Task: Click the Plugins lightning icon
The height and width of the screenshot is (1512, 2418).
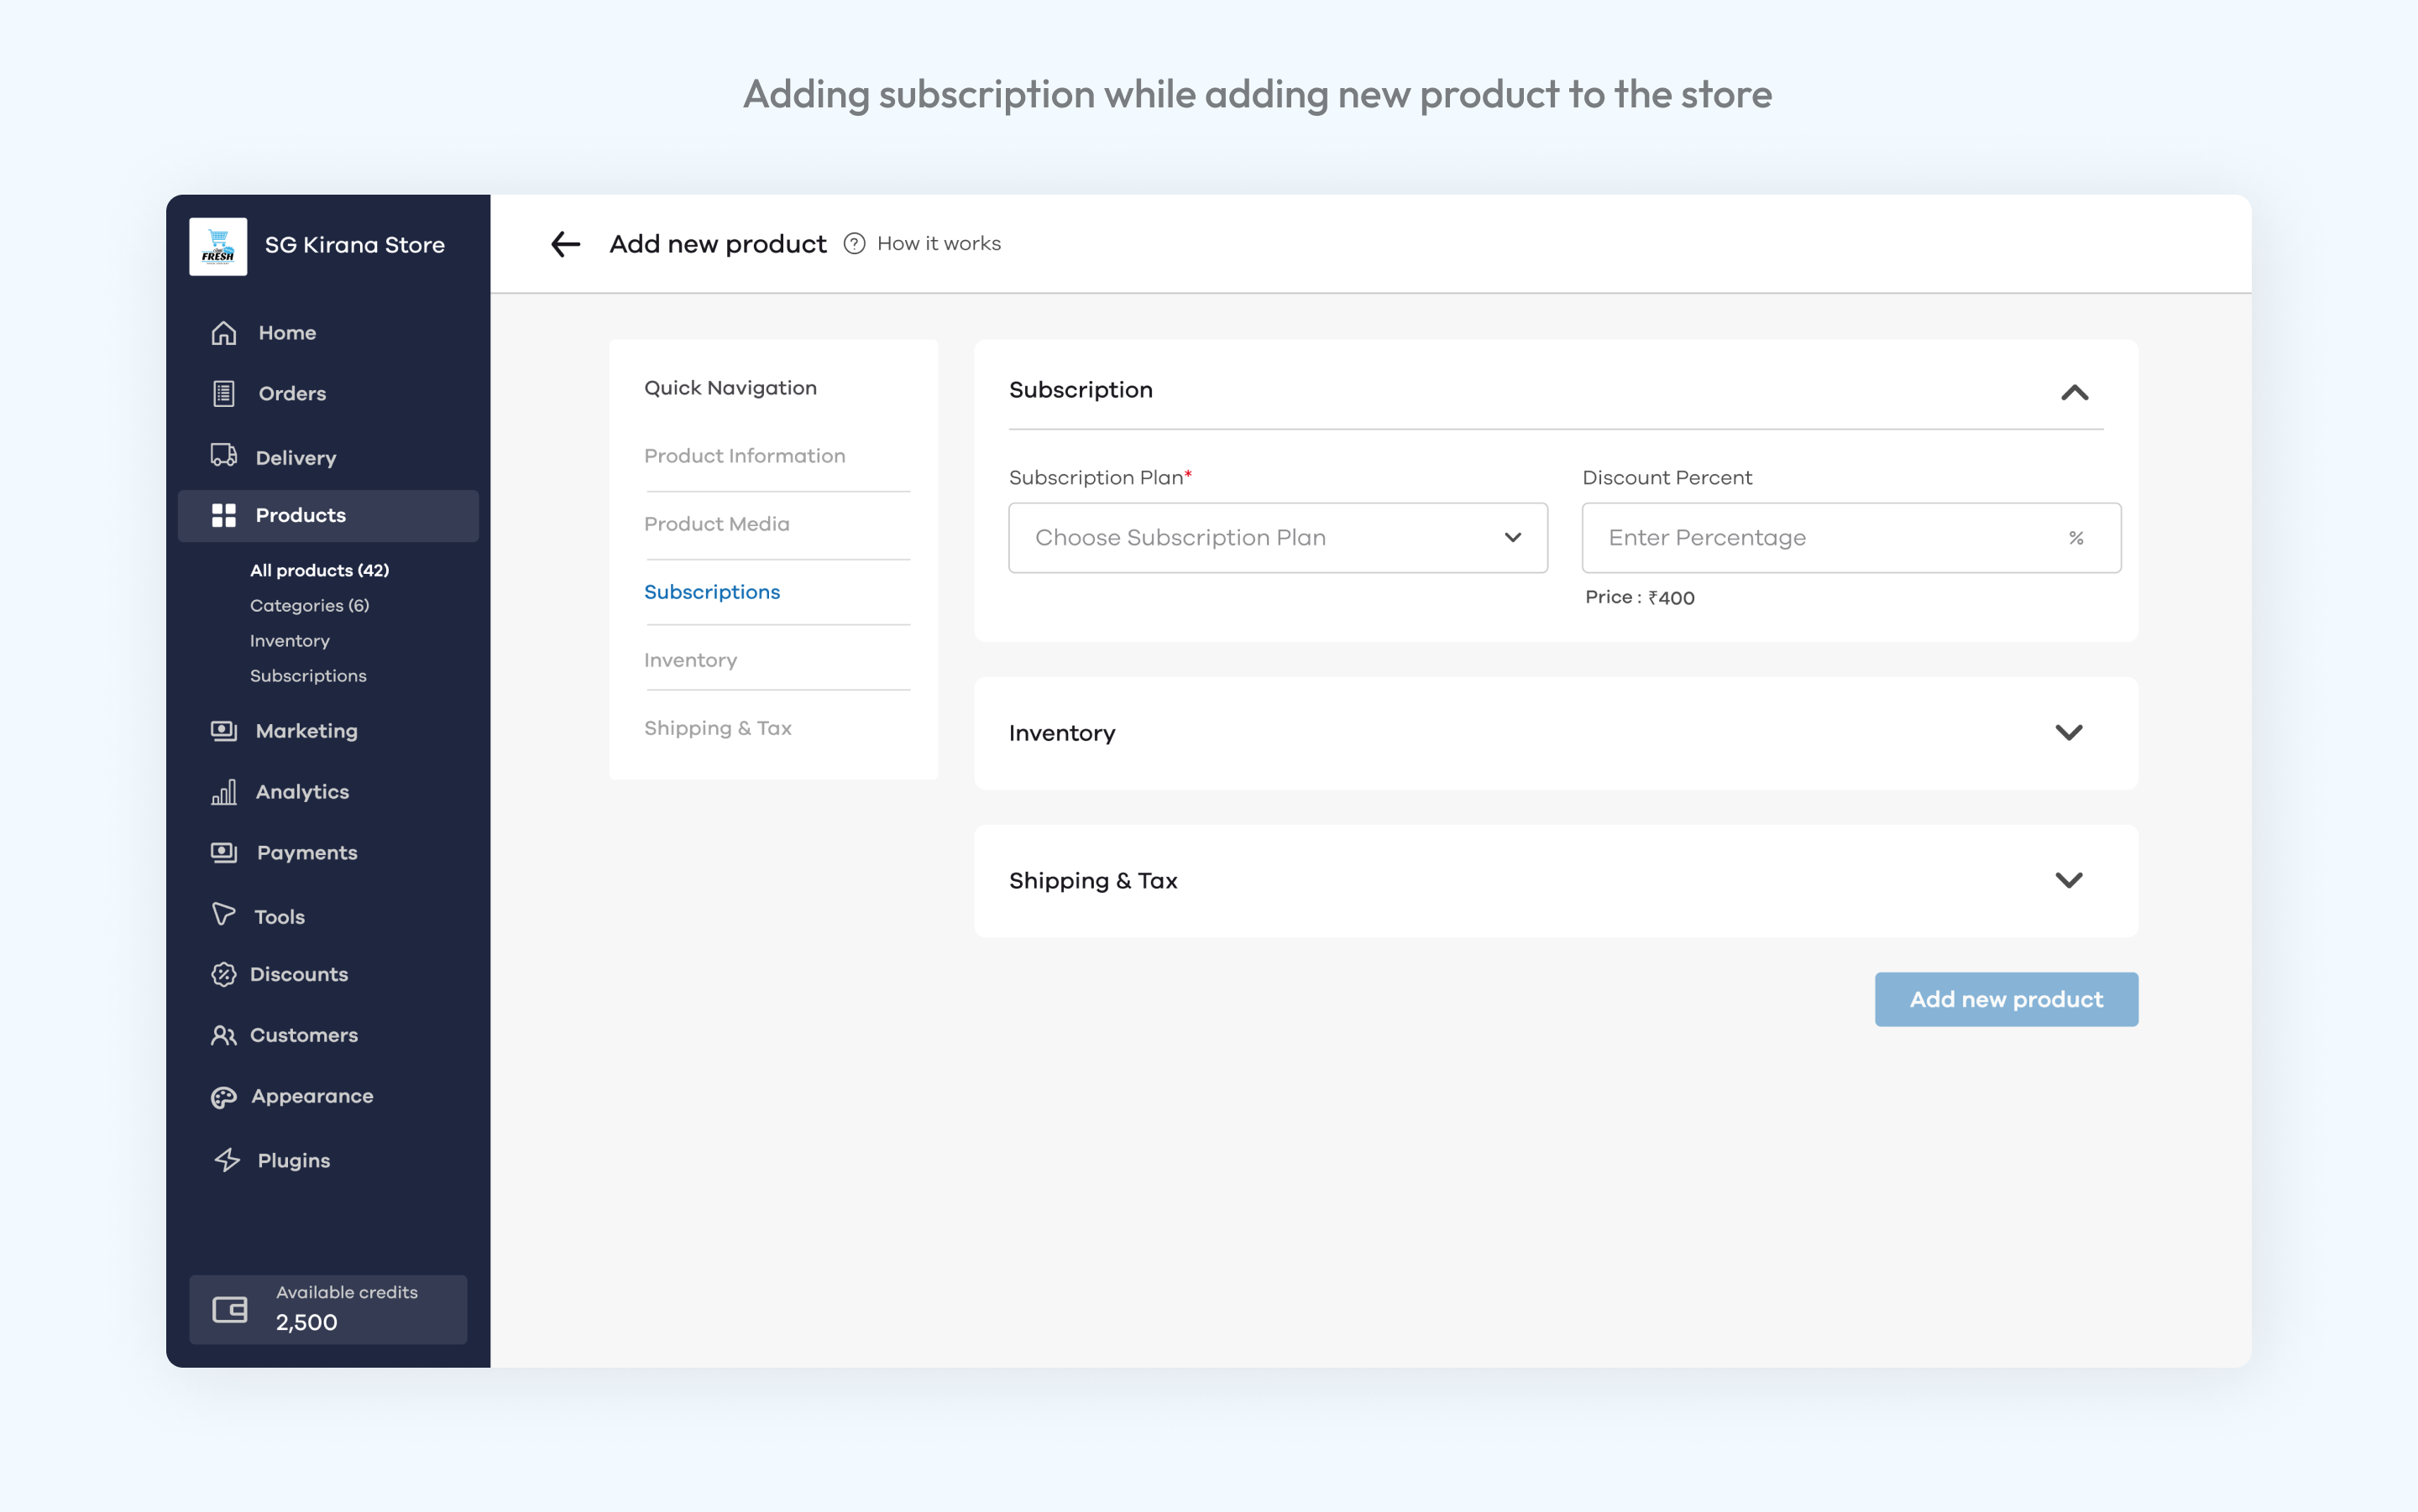Action: click(227, 1160)
